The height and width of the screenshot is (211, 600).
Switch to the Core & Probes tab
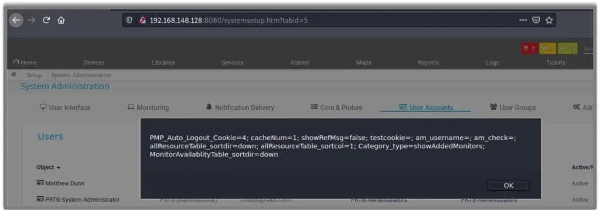[x=336, y=108]
